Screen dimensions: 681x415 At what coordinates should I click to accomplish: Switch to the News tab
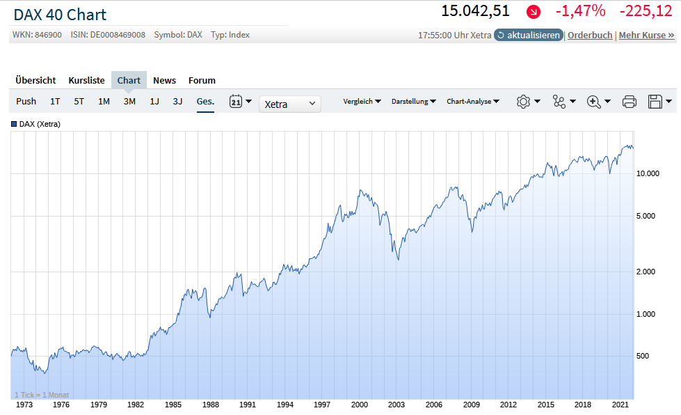click(x=164, y=80)
